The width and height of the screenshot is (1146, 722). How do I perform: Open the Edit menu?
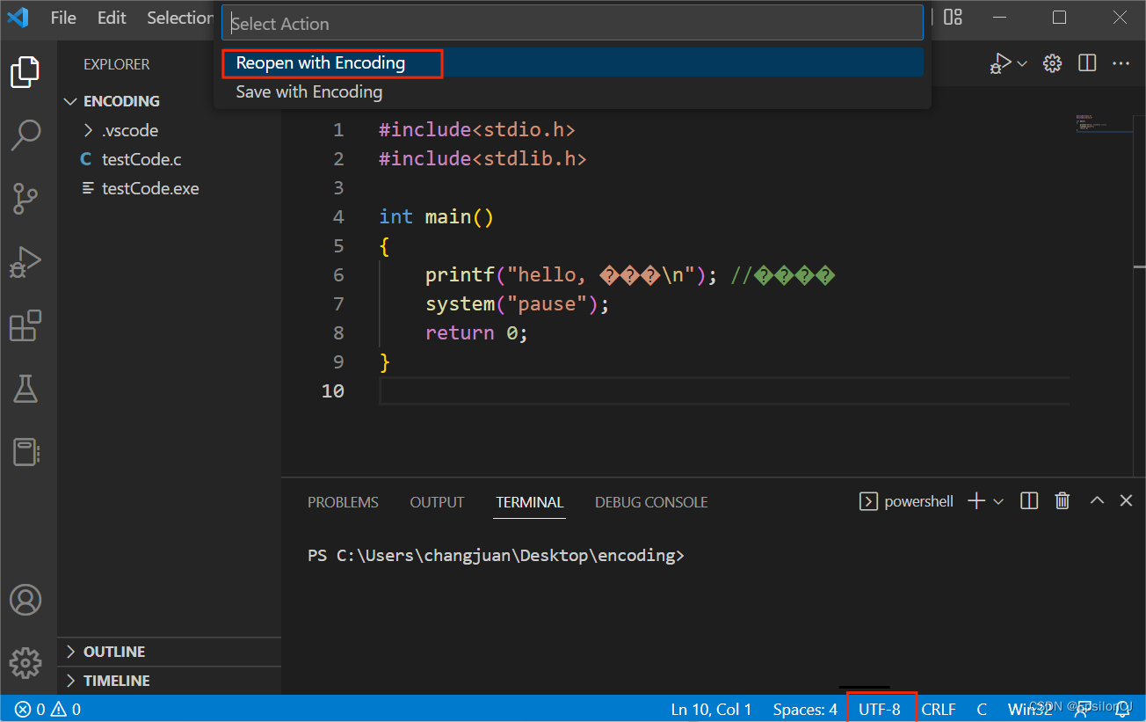112,18
